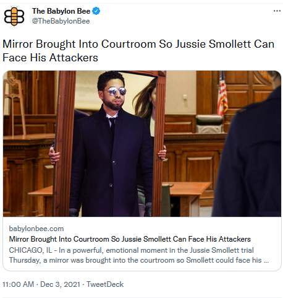Screen dimensions: 283x298
Task: Open the @TheBabylonBee handle link
Action: (x=61, y=21)
